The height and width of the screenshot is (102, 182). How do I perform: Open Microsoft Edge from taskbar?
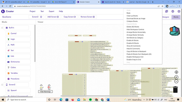tap(61, 100)
